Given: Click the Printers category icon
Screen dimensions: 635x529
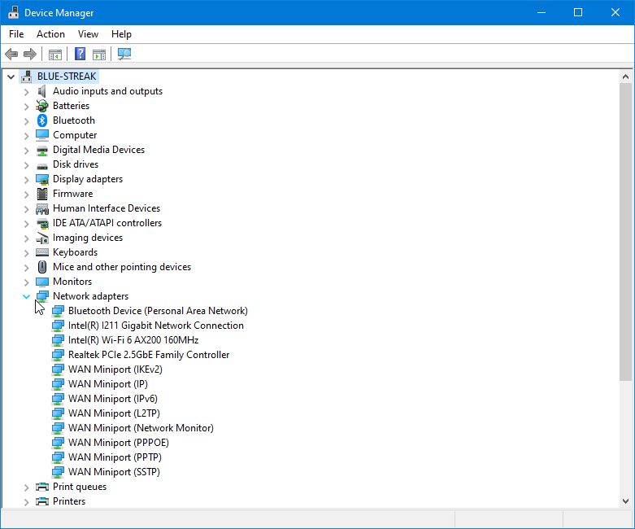Looking at the screenshot, I should 42,501.
